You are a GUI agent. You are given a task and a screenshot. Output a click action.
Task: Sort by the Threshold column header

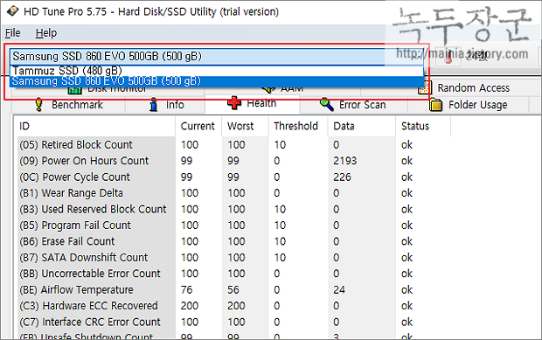297,126
